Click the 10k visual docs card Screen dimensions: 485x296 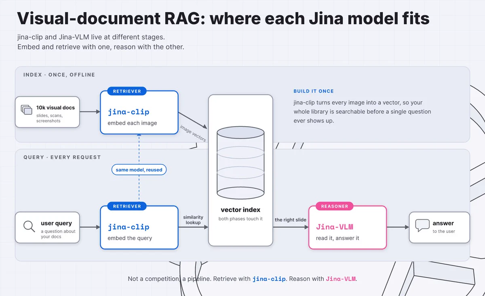(47, 112)
